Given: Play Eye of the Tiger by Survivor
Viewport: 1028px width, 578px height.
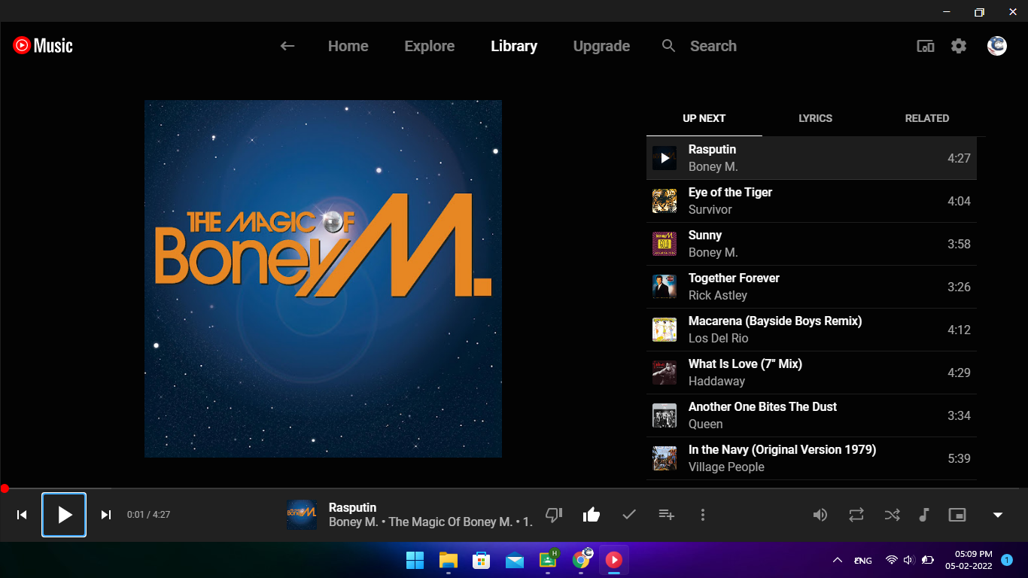Looking at the screenshot, I should 730,200.
